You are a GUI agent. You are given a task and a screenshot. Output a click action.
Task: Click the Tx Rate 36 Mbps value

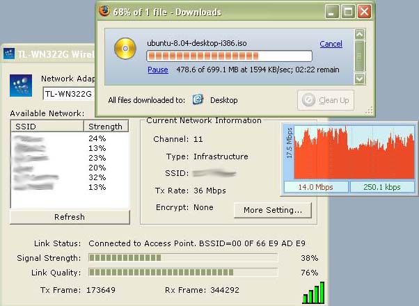click(x=209, y=191)
